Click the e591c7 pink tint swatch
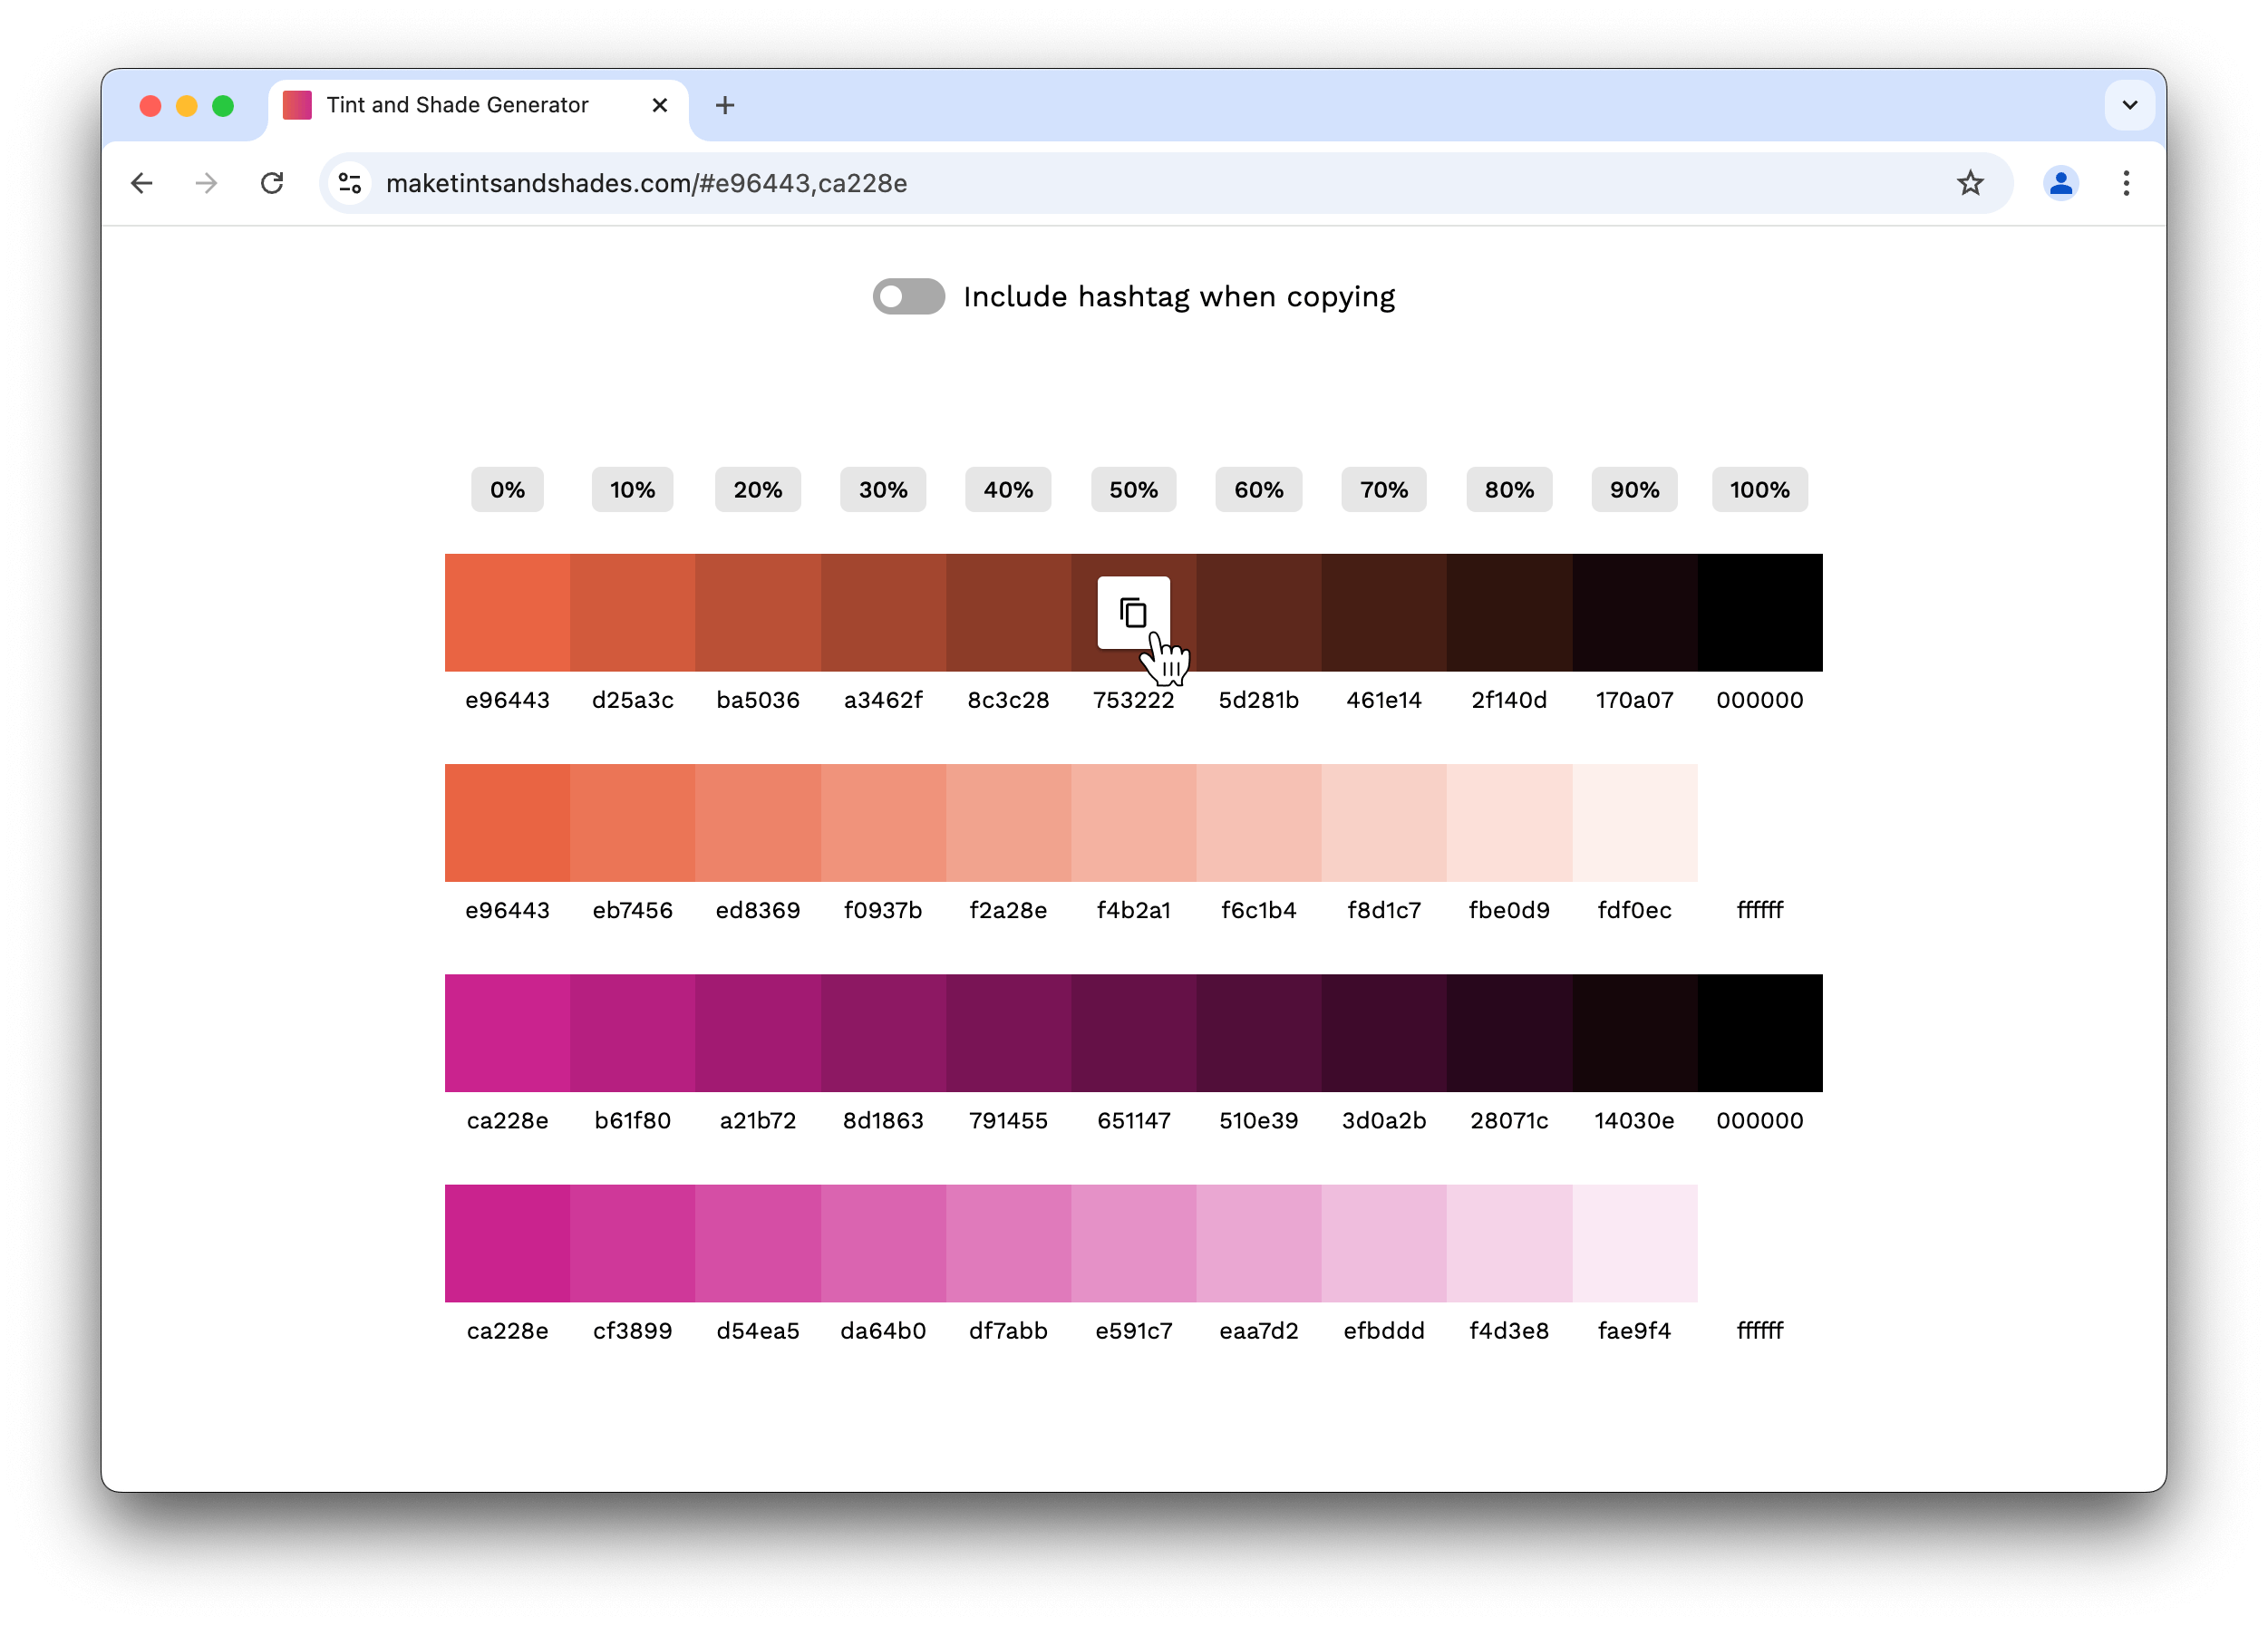The height and width of the screenshot is (1626, 2268). click(x=1132, y=1243)
